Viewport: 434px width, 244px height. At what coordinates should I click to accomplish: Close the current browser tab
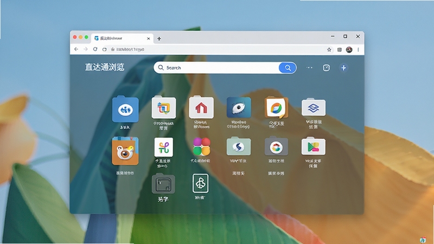point(148,38)
